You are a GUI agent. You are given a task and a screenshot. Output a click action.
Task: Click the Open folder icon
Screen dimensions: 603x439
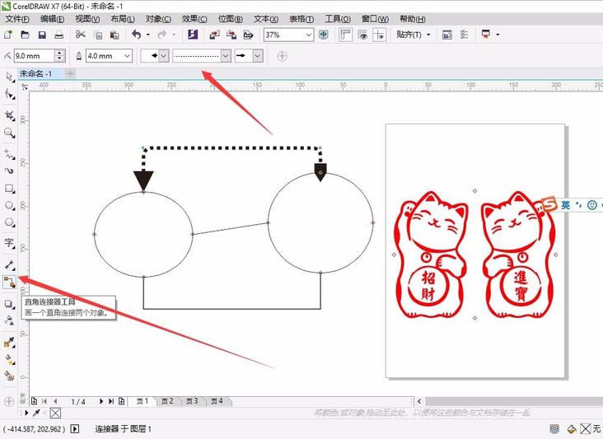pyautogui.click(x=25, y=35)
